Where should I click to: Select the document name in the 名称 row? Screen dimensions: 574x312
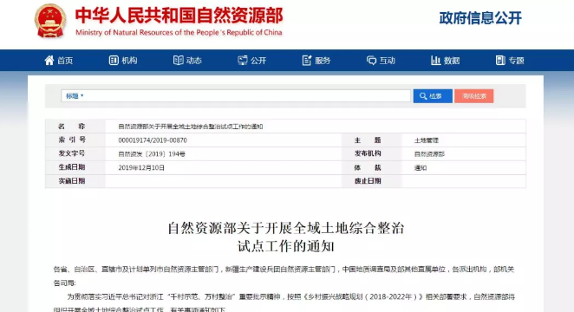point(191,127)
